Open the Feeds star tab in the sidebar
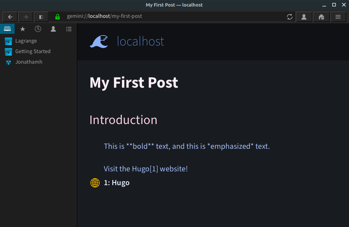Screen dimensions: 349x227 point(23,29)
